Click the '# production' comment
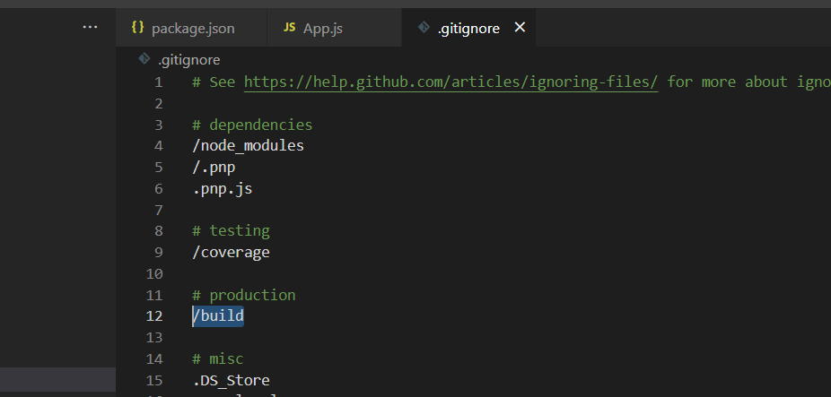 pos(244,295)
